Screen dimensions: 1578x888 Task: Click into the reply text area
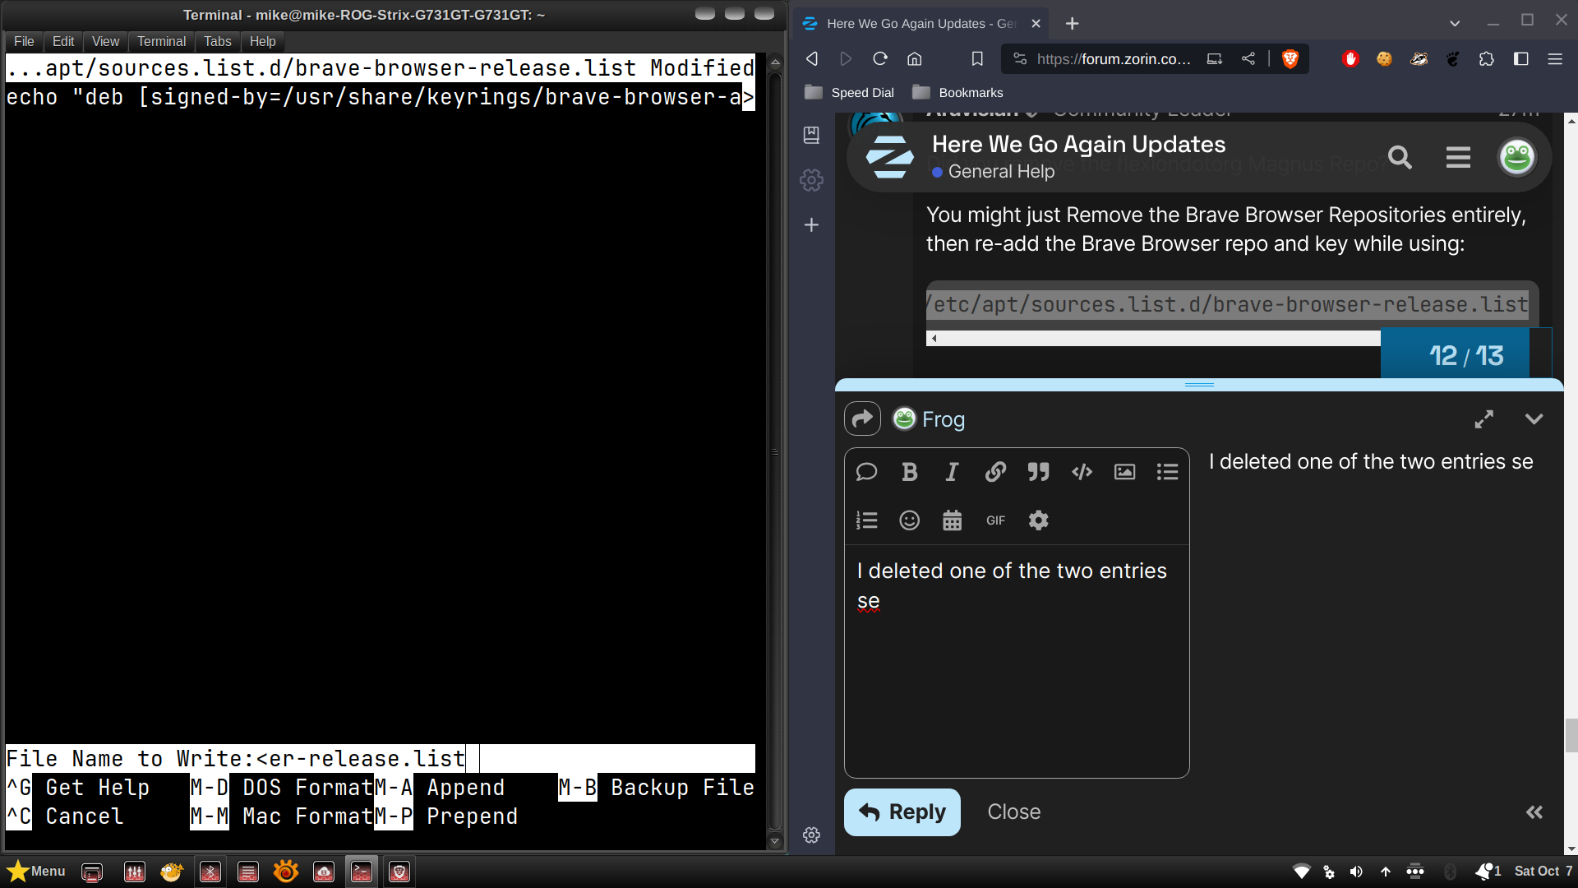point(1017,660)
